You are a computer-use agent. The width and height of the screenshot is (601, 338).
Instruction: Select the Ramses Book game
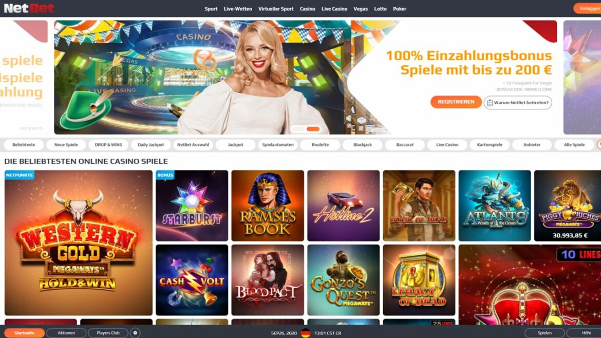pos(268,206)
